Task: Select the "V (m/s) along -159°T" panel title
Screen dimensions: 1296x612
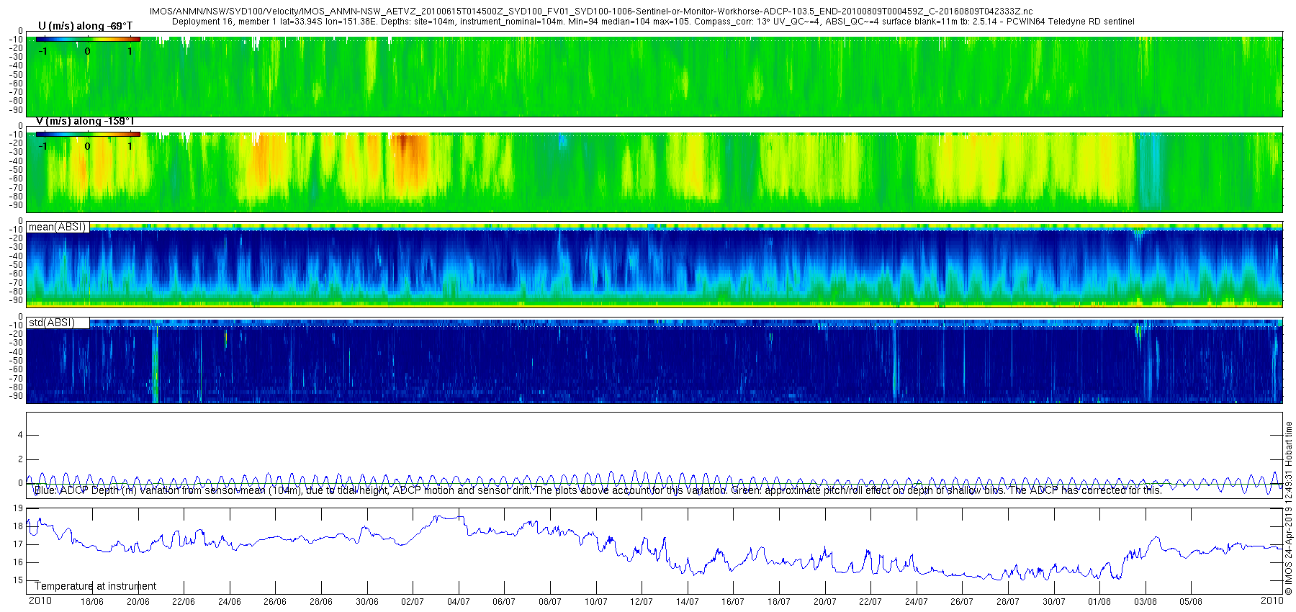Action: point(85,122)
